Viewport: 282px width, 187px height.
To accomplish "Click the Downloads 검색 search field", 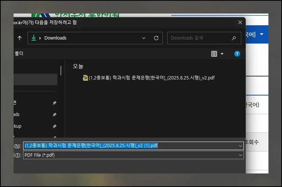I will pos(198,38).
